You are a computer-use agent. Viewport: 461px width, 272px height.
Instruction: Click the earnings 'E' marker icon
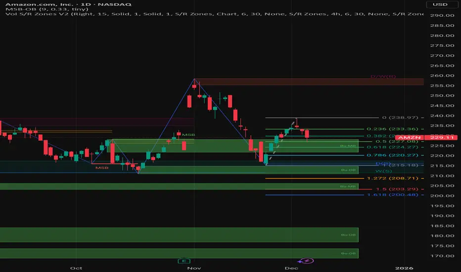[184, 261]
